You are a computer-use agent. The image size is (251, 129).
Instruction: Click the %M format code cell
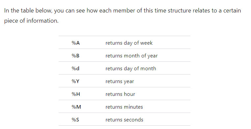click(x=76, y=107)
